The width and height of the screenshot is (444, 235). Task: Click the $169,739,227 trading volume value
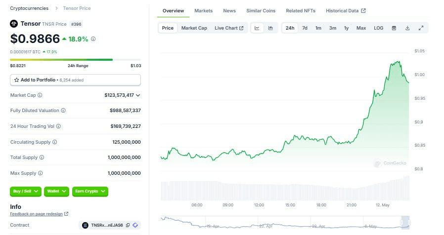126,126
